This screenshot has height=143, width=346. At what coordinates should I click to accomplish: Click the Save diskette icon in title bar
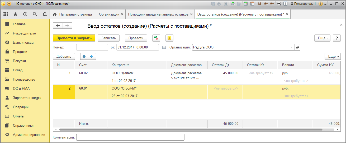point(214,4)
